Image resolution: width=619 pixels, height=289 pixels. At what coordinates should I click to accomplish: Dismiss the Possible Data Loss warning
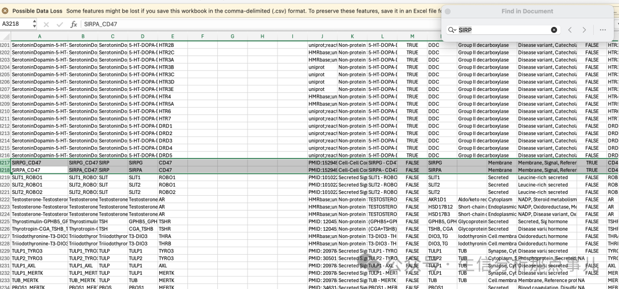tap(5, 11)
